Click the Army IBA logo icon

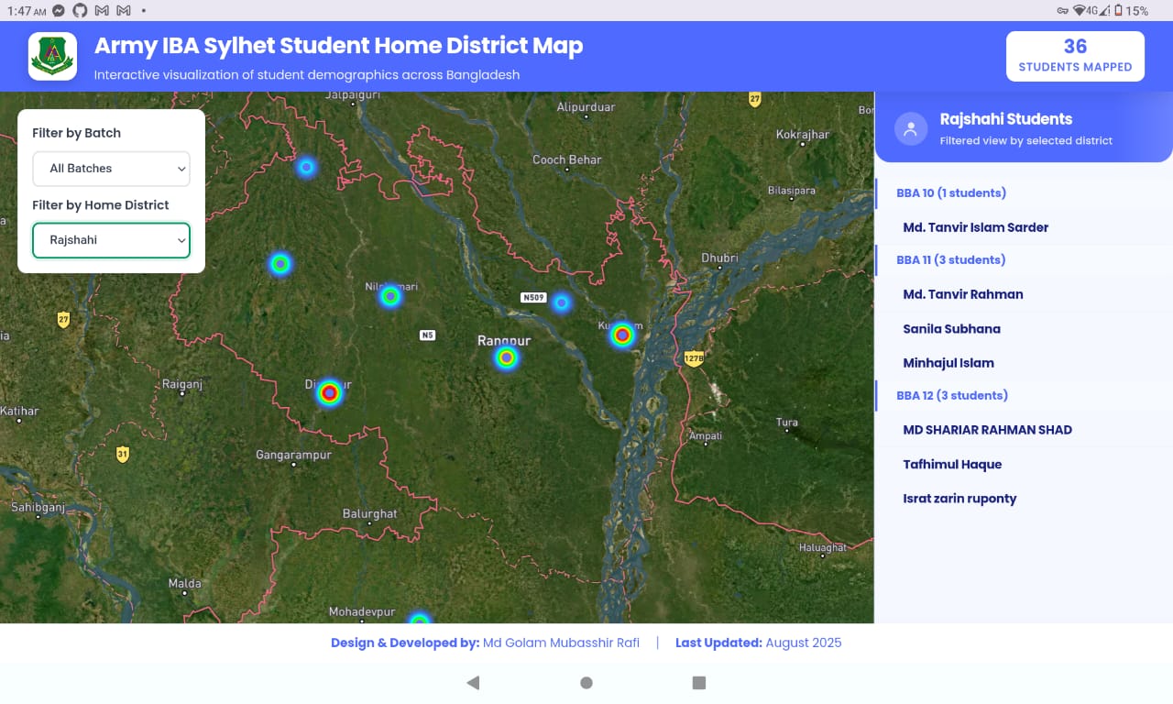(52, 57)
